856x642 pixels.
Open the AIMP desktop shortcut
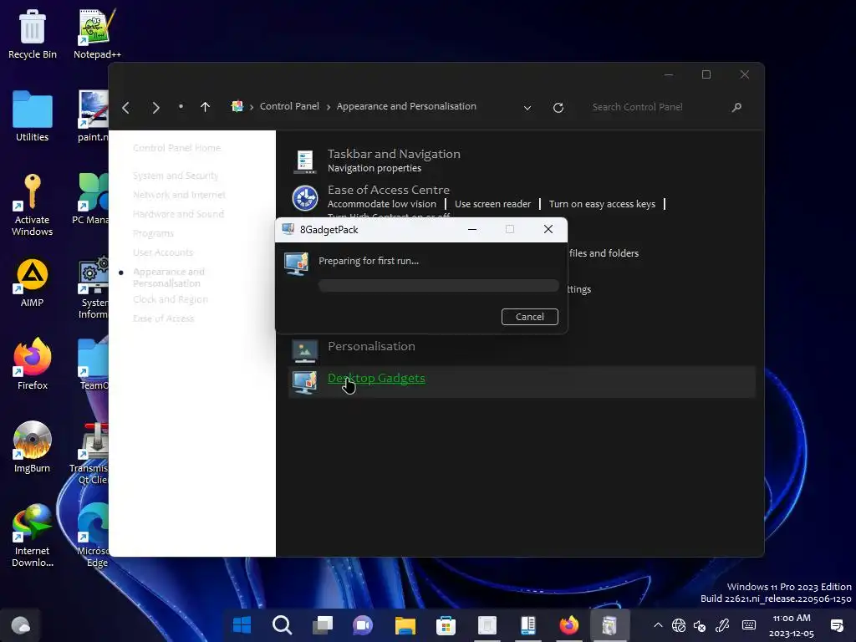(x=33, y=283)
